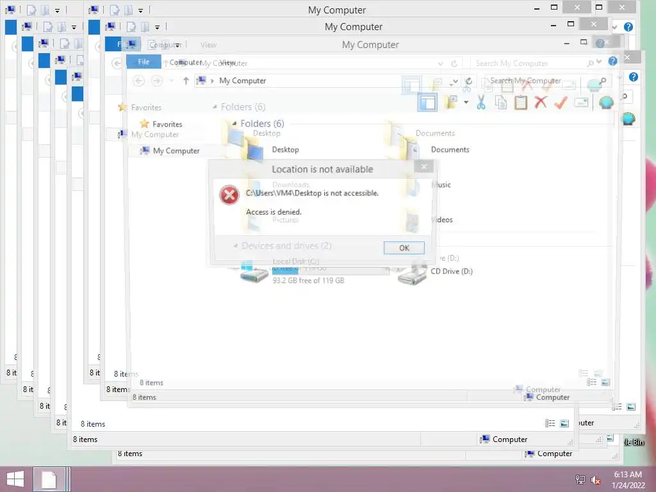Open the View ribbon tab in front window
The height and width of the screenshot is (492, 656).
[x=227, y=62]
